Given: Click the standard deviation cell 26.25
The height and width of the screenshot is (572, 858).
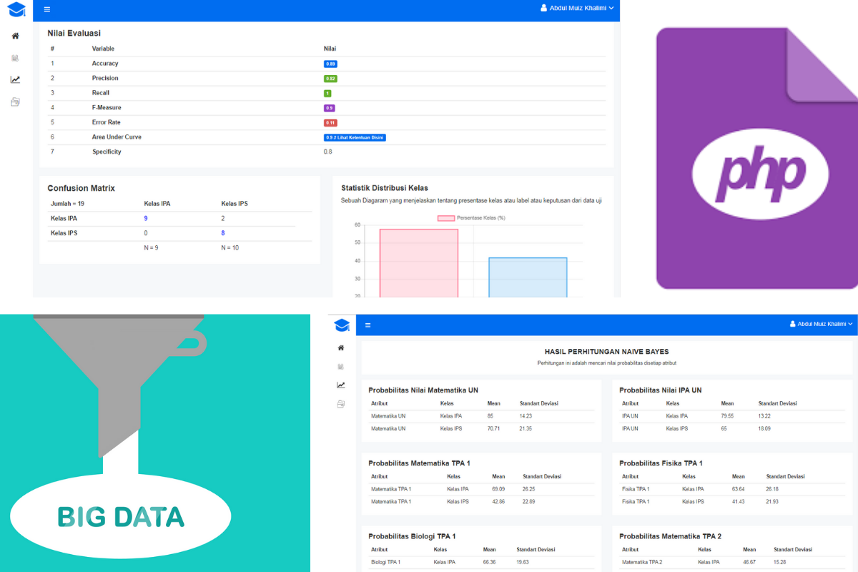Looking at the screenshot, I should (x=530, y=489).
